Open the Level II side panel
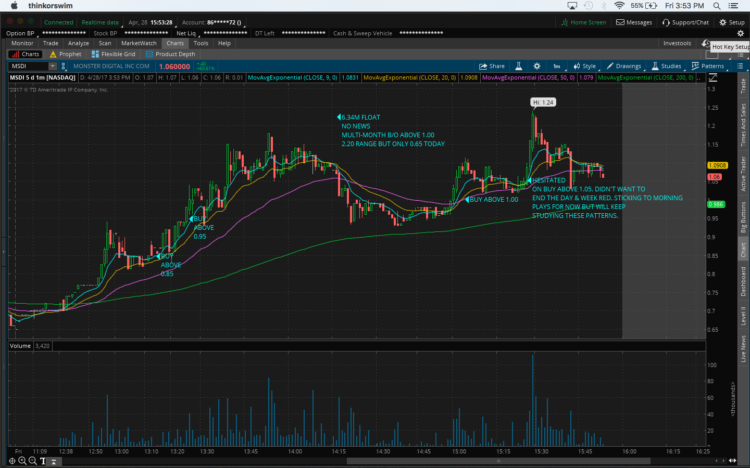Image resolution: width=750 pixels, height=468 pixels. coord(743,316)
